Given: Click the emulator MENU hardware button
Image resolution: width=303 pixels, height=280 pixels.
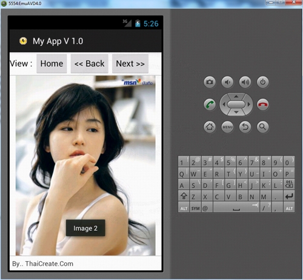Looking at the screenshot, I should point(227,127).
